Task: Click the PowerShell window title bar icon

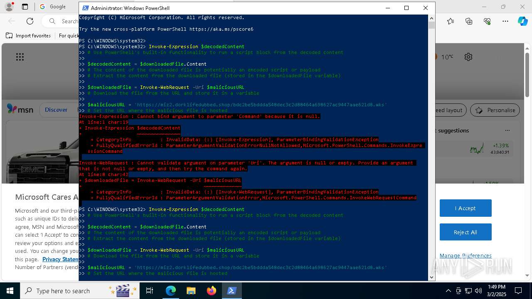Action: coord(86,8)
